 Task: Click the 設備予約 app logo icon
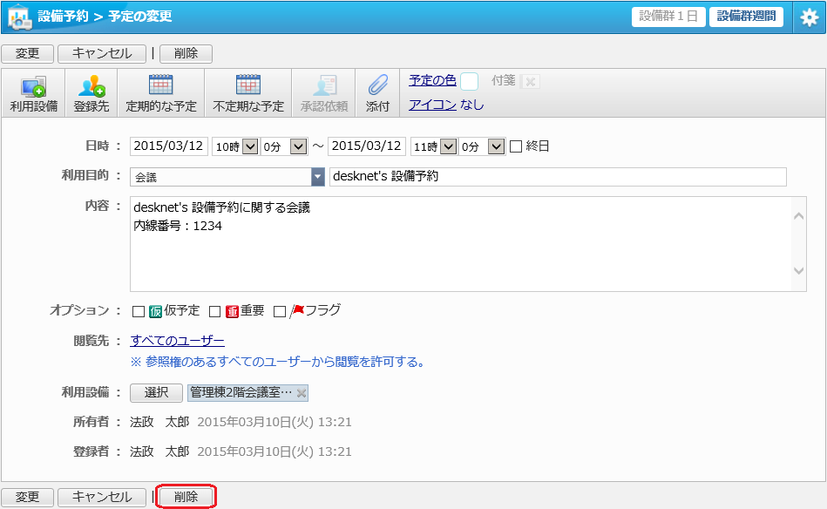(18, 17)
